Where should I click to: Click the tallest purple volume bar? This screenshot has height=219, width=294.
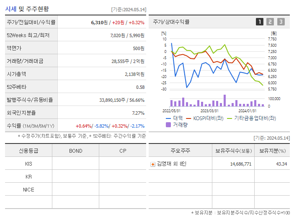[224, 101]
